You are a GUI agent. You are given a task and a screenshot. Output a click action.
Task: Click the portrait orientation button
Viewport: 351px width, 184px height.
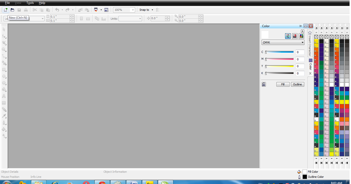tap(81, 19)
